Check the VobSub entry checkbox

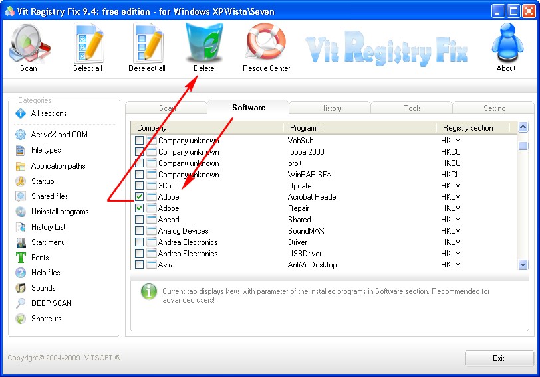139,140
